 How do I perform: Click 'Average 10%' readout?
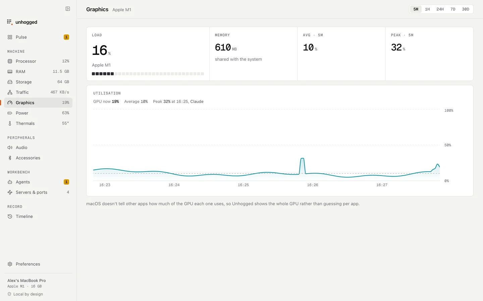click(x=136, y=101)
